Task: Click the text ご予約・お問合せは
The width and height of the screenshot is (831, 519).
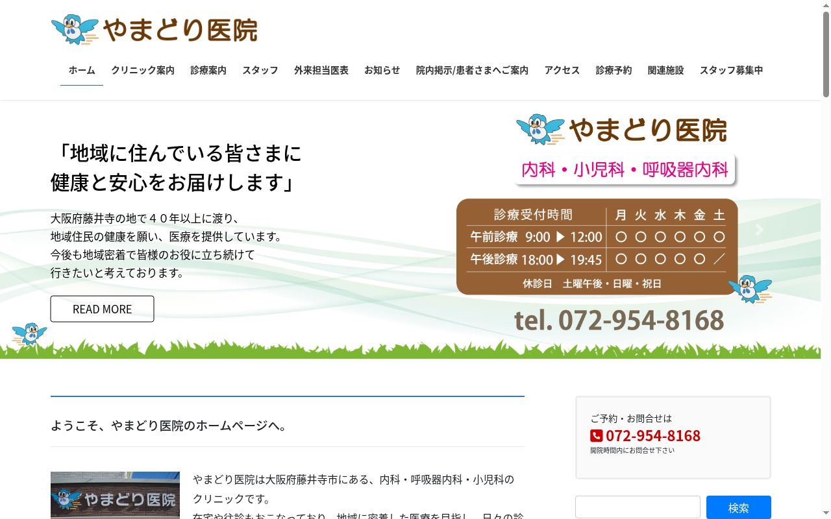Action: tap(631, 418)
